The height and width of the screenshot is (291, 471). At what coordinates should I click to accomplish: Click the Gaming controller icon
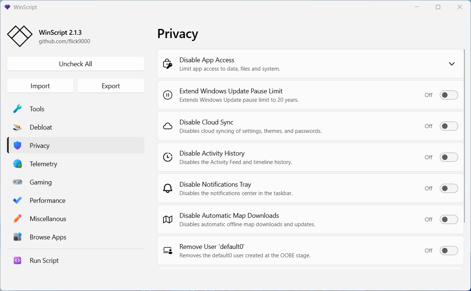tap(17, 182)
